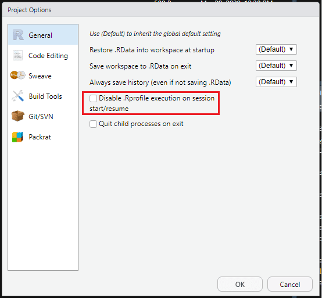Select the General section label

tap(41, 35)
